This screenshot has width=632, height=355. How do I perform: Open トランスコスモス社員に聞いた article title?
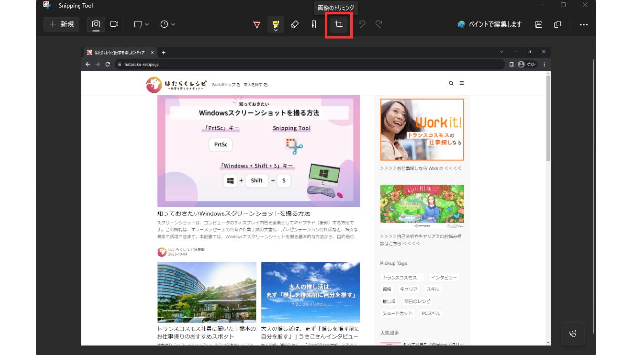click(206, 332)
